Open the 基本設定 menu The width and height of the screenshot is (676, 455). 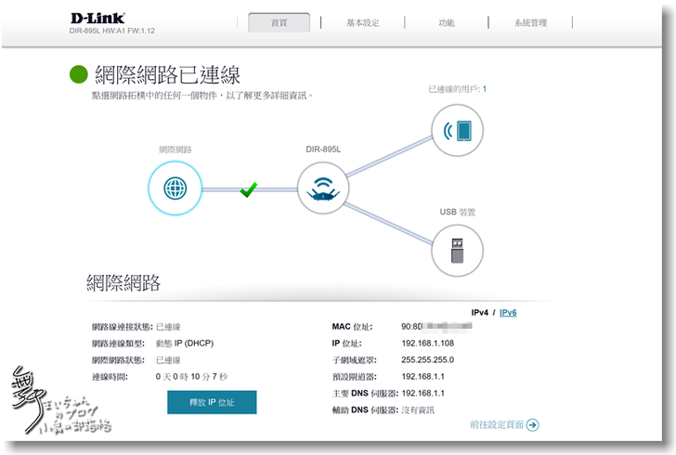click(361, 23)
